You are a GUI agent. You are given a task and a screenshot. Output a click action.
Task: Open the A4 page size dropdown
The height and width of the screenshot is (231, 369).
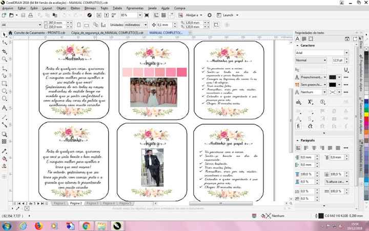coord(39,25)
